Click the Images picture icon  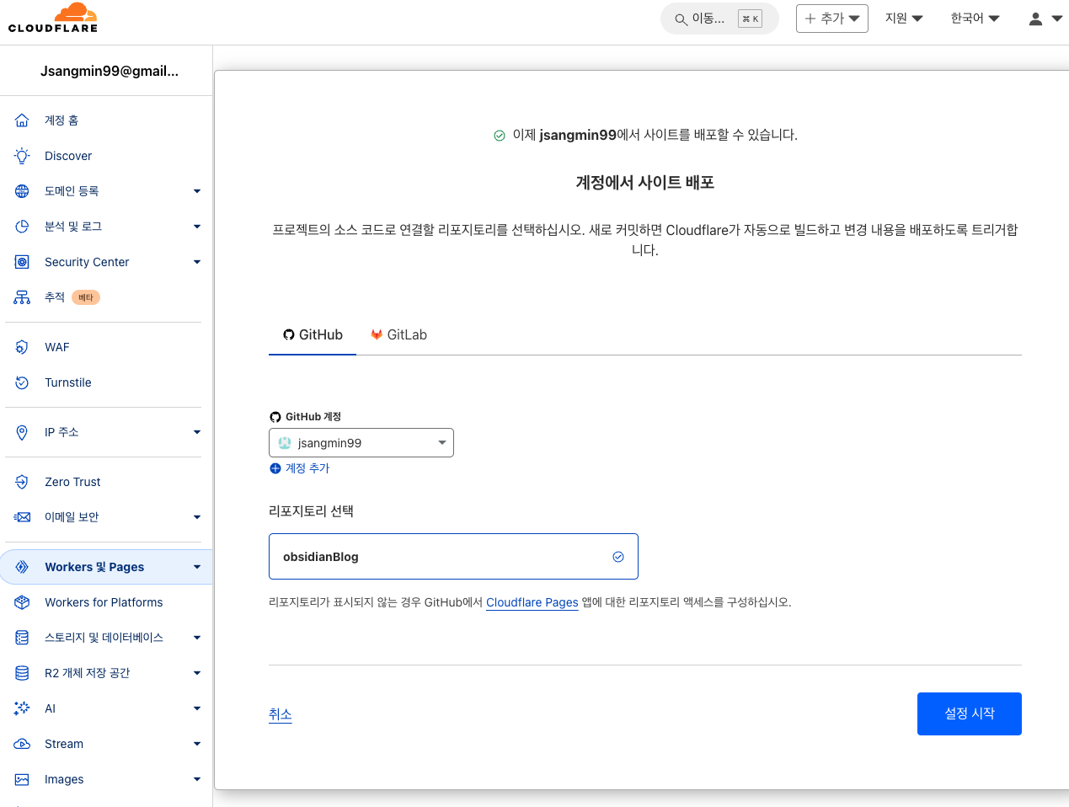22,779
